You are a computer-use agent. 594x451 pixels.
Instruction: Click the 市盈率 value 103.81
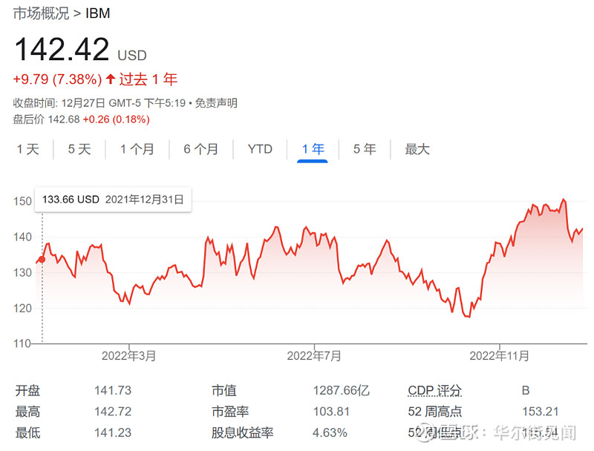pyautogui.click(x=331, y=411)
